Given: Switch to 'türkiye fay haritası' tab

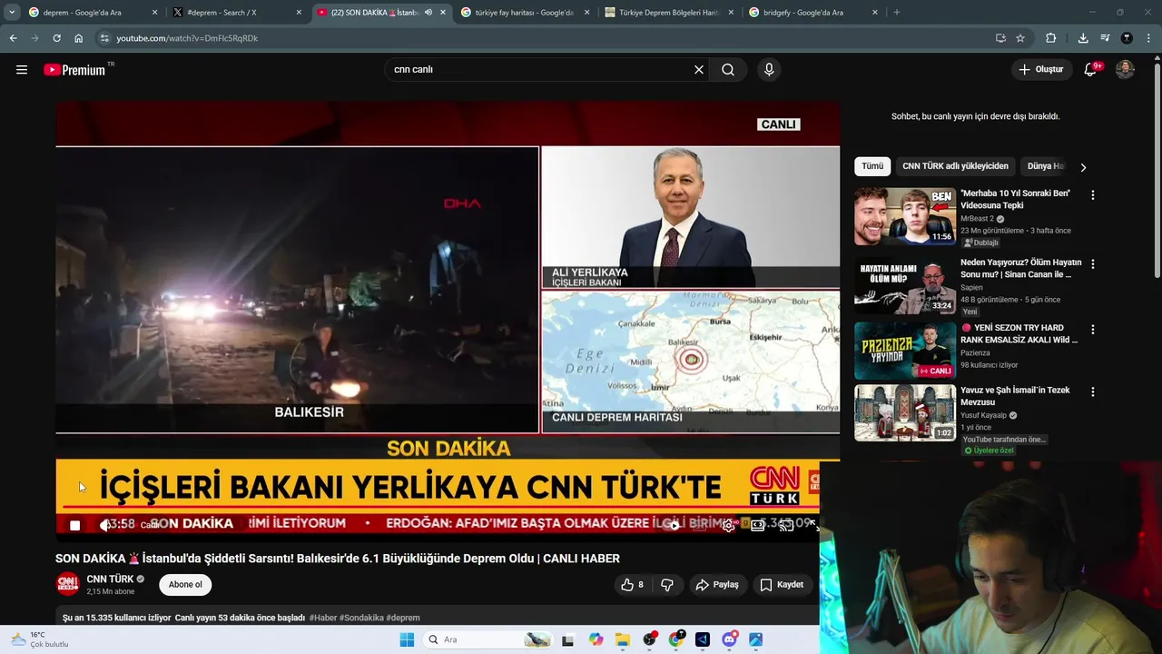Looking at the screenshot, I should (x=525, y=13).
